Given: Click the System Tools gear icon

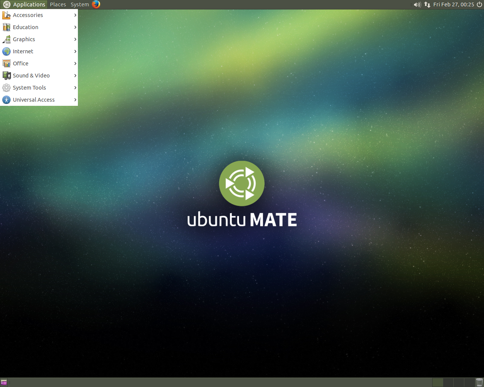Looking at the screenshot, I should [x=6, y=88].
